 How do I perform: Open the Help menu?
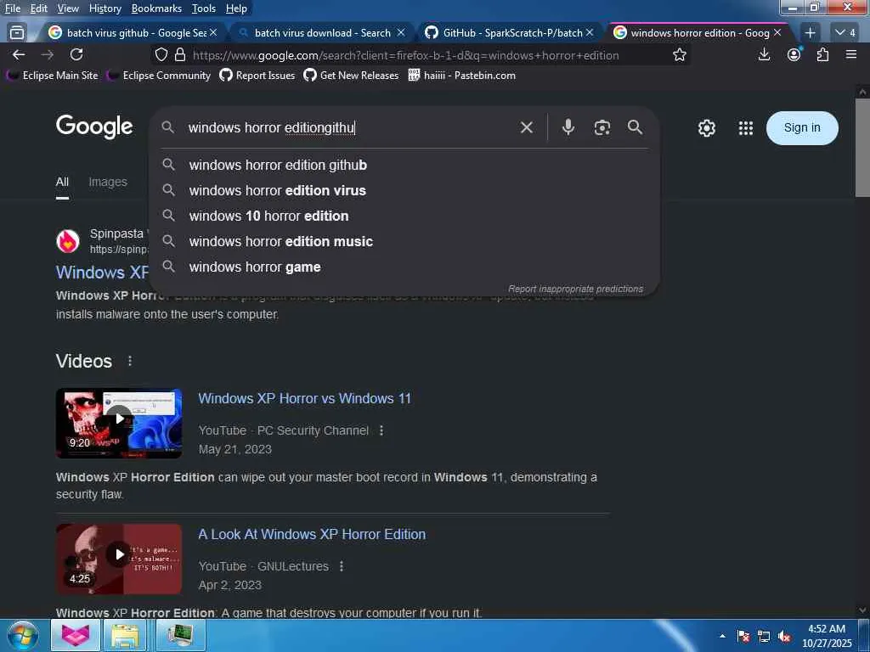[236, 8]
